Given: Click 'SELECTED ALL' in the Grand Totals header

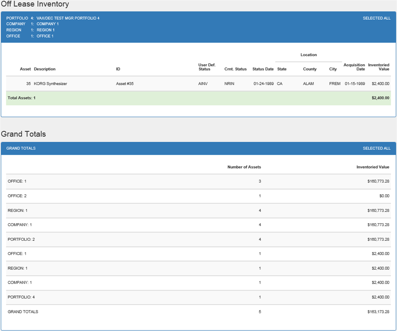Looking at the screenshot, I should click(x=376, y=149).
